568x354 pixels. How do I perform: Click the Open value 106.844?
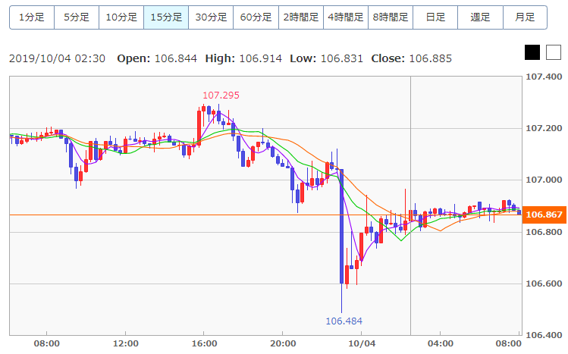pos(176,58)
